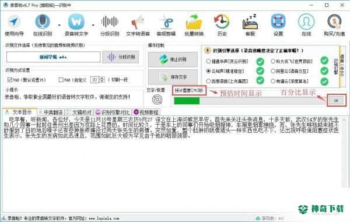350x222 pixels.
Task: Expand the 录音转文字 dropdown arrow
Action: tap(93, 25)
